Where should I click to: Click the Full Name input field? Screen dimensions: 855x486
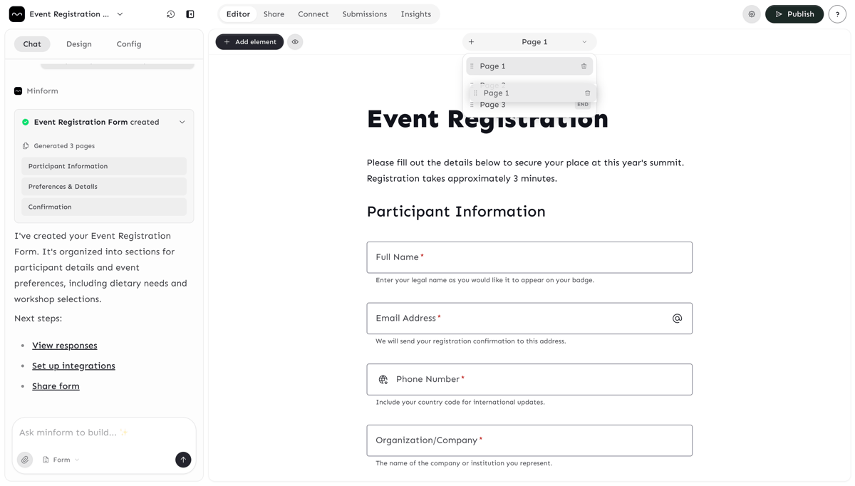529,257
